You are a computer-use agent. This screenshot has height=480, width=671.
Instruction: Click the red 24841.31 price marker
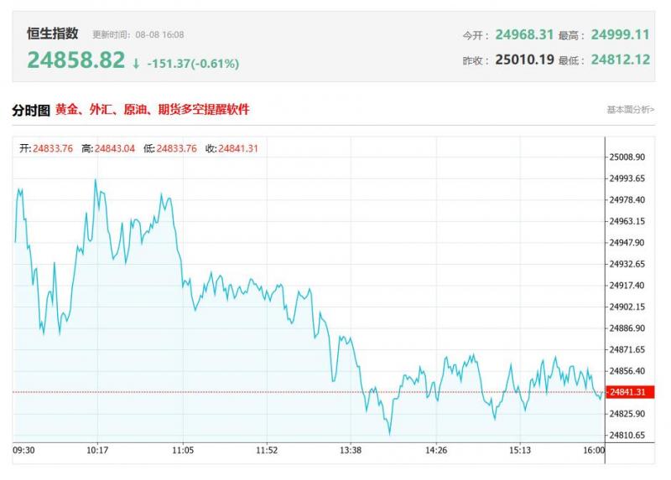click(x=630, y=392)
